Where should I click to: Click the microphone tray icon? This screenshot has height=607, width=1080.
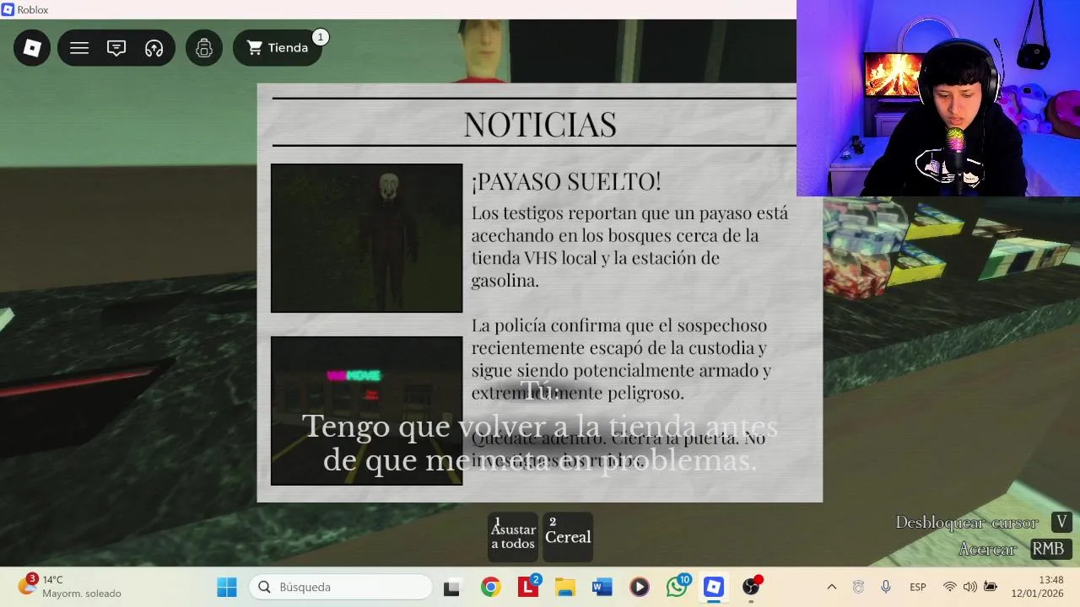pyautogui.click(x=885, y=587)
